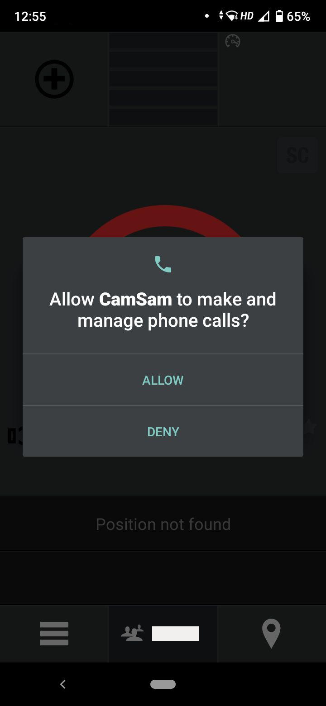Tap the Position not found bar

tap(163, 524)
